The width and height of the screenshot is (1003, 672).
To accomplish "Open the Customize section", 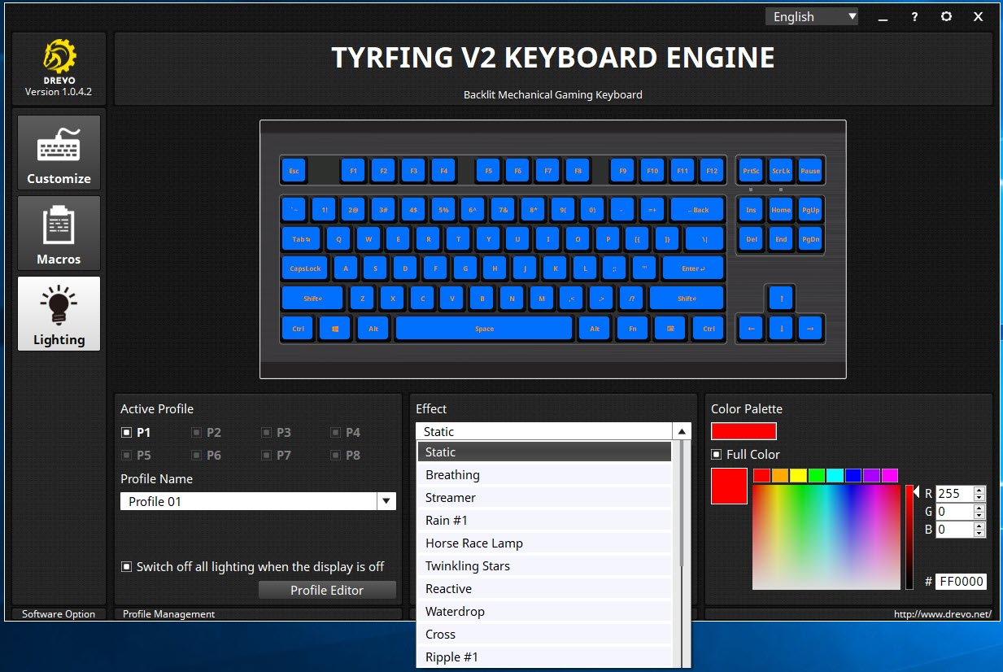I will (59, 153).
